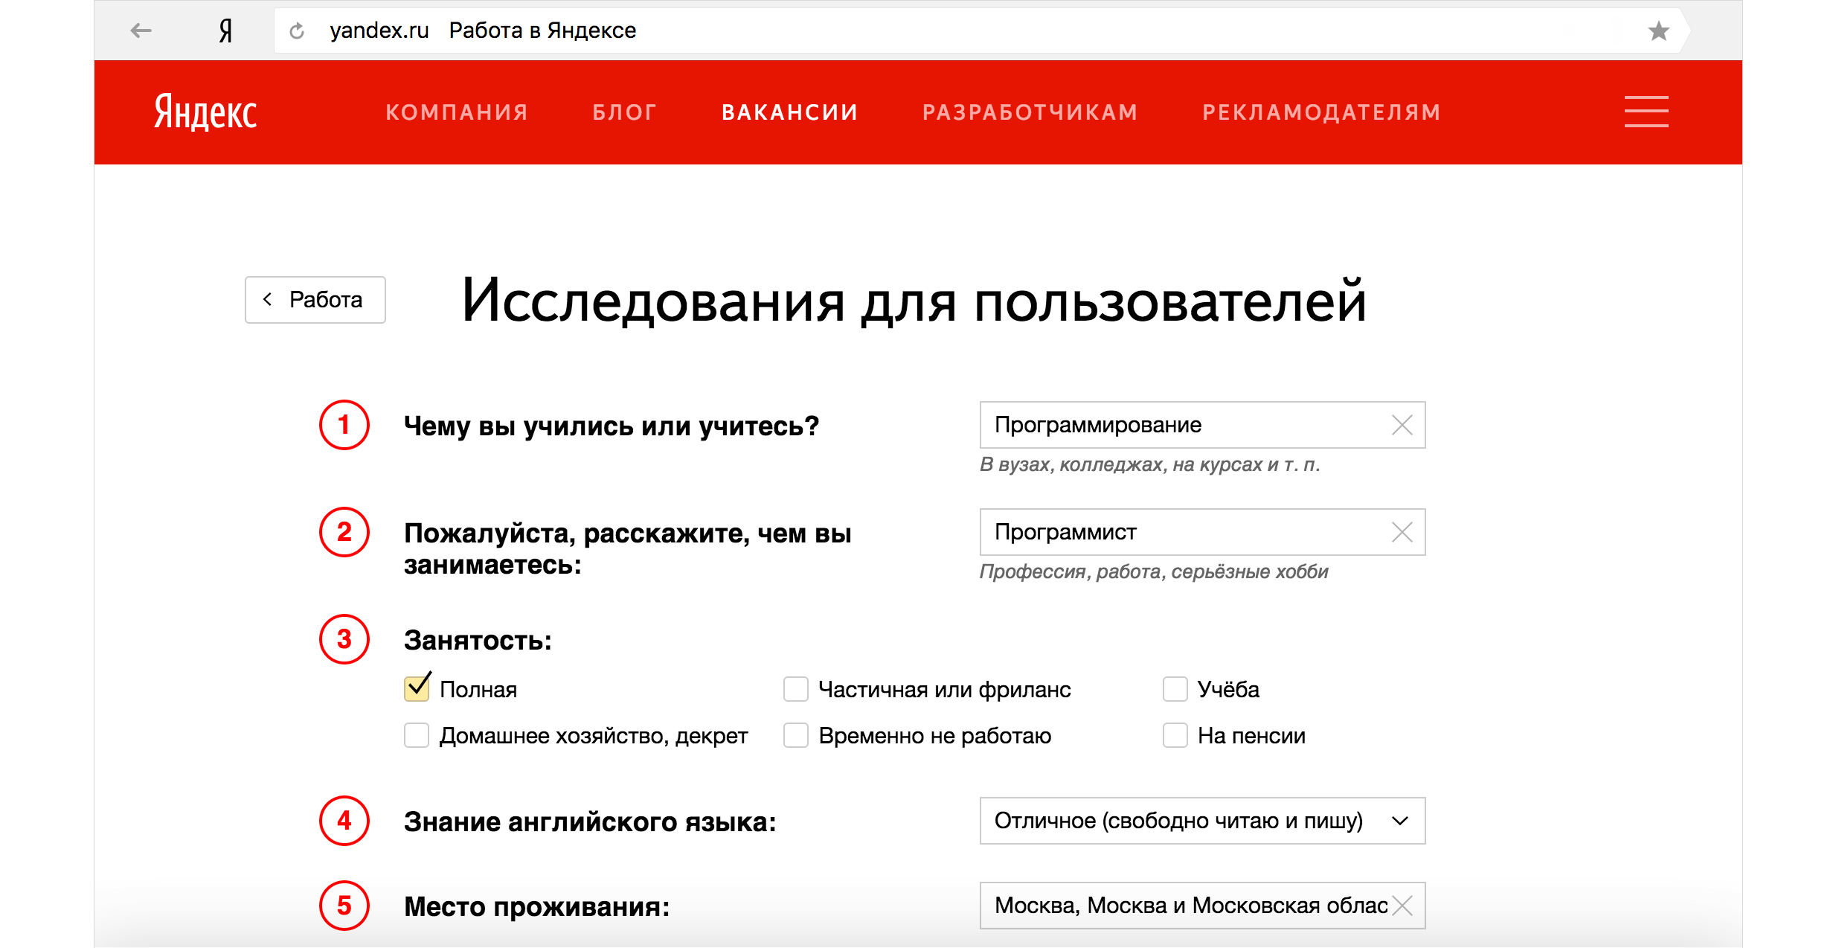
Task: Clear the Москва location field
Action: [x=1402, y=906]
